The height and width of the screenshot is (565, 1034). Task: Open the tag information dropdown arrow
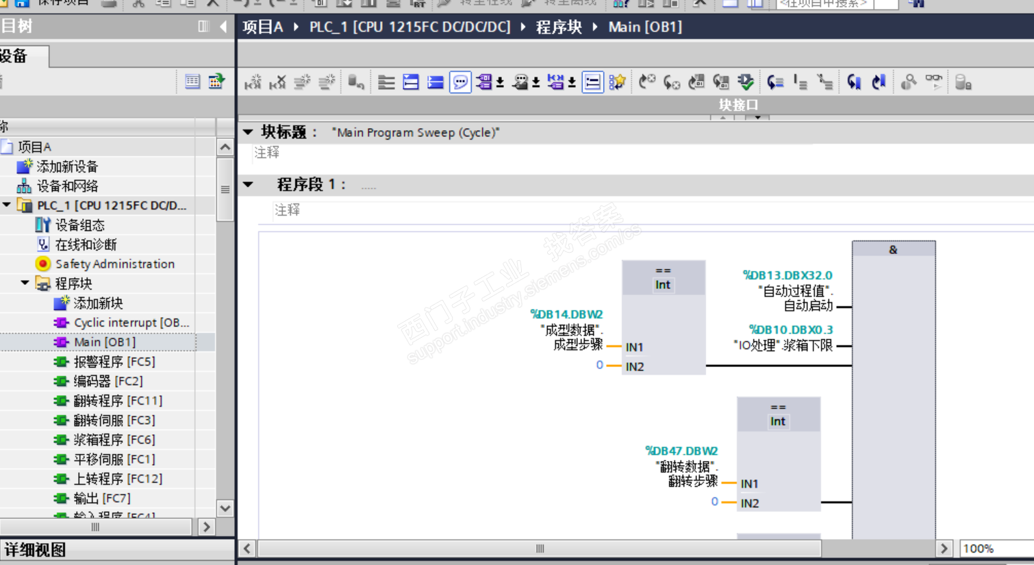[x=535, y=83]
